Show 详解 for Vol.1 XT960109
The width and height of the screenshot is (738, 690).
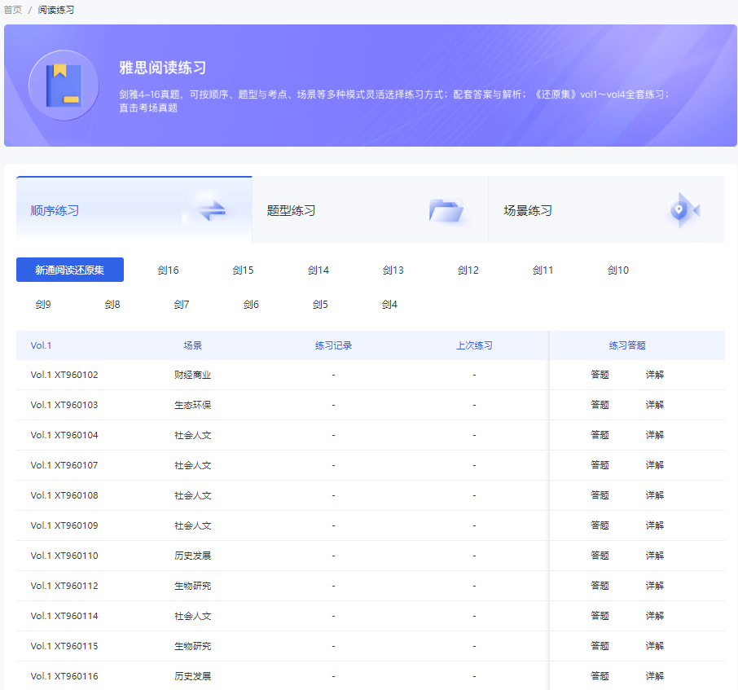[654, 525]
